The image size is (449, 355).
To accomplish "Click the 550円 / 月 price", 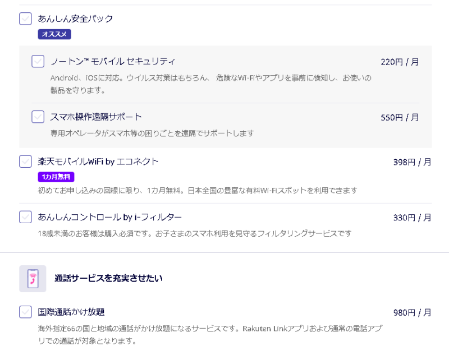I will coord(400,117).
